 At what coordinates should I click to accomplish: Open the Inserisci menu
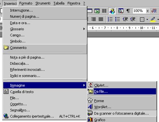pyautogui.click(x=10, y=3)
